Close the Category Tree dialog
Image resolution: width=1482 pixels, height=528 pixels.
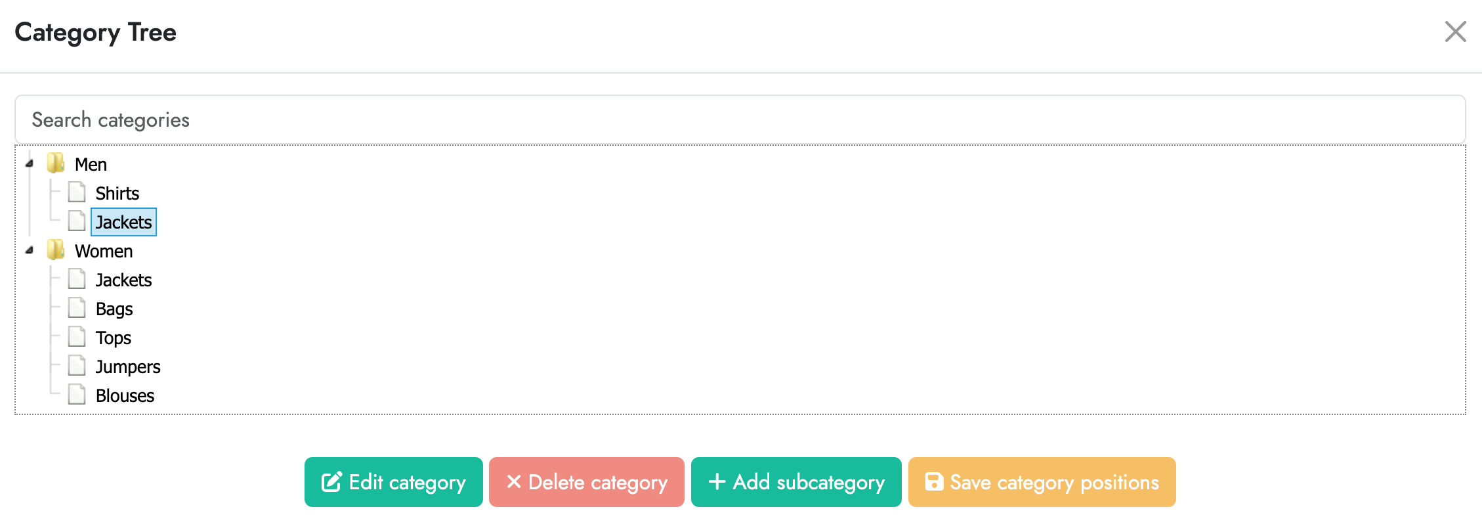1456,31
